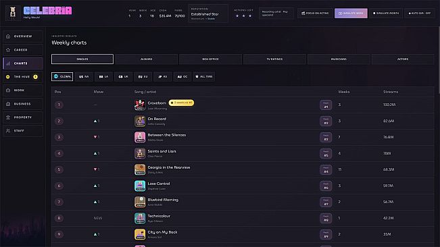Screen dimensions: 440x247
Task: Click the peak badge in On Record row
Action: tap(326, 121)
